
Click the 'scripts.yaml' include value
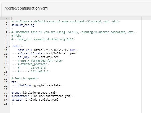pos(49,100)
